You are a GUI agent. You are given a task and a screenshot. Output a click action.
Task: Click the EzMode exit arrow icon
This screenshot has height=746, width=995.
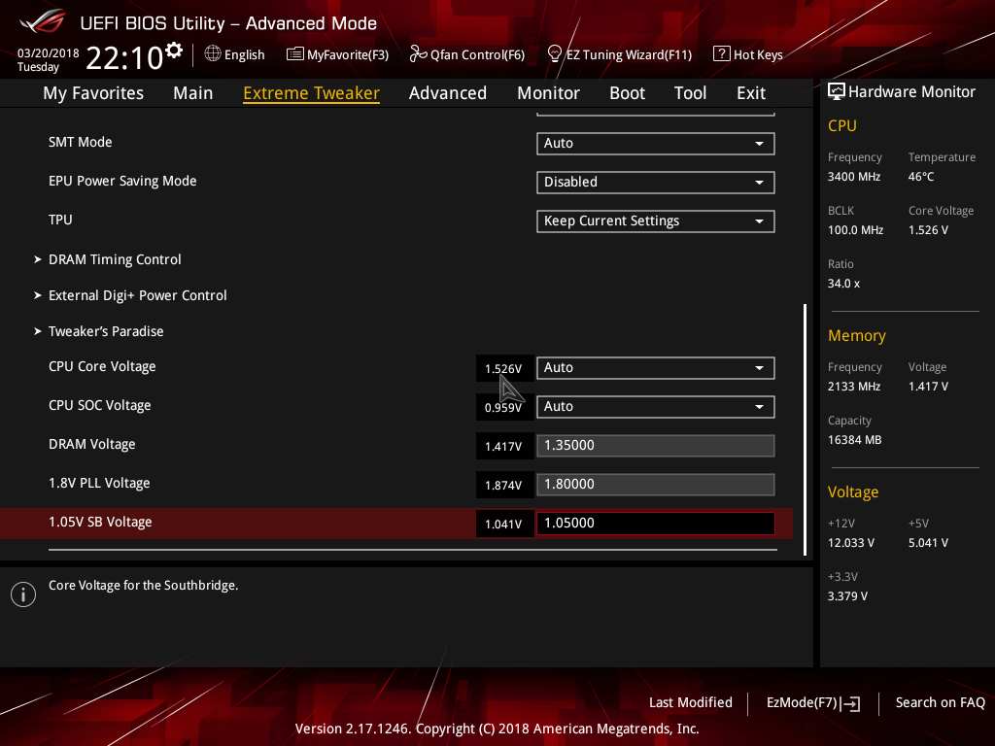point(851,703)
